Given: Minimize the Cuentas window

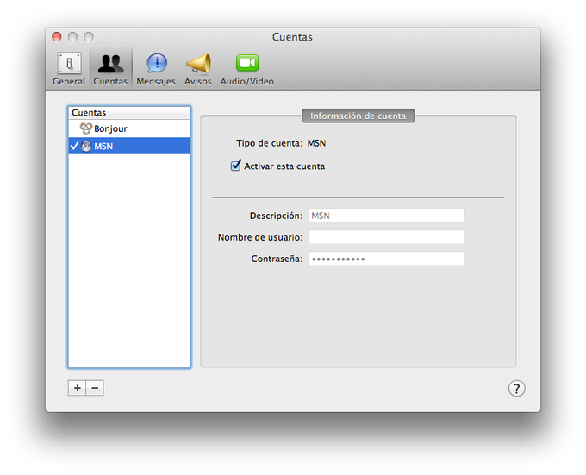Looking at the screenshot, I should point(72,36).
